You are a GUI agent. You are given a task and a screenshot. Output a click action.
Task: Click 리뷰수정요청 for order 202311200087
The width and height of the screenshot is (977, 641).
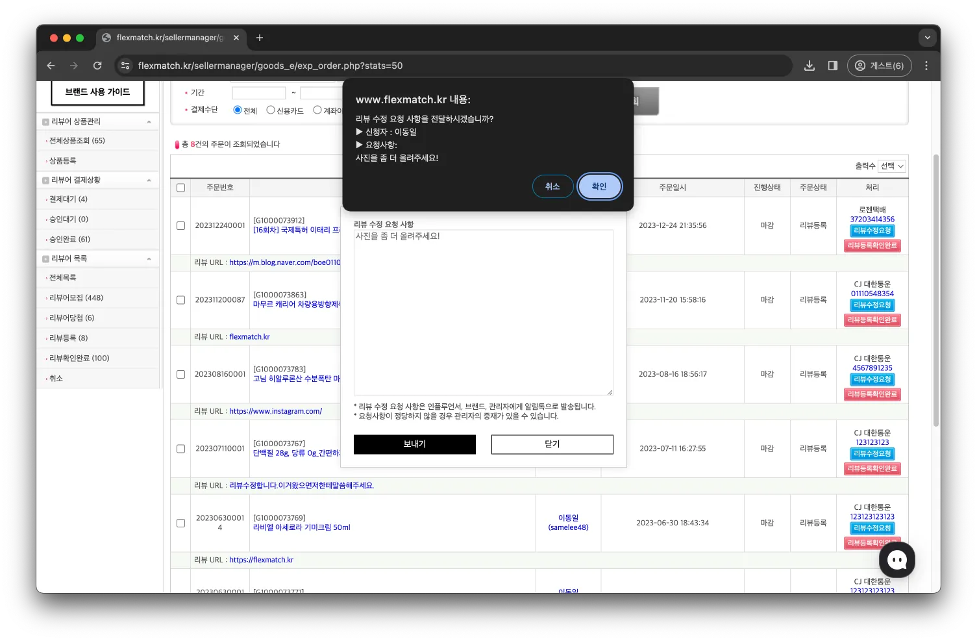(x=872, y=305)
